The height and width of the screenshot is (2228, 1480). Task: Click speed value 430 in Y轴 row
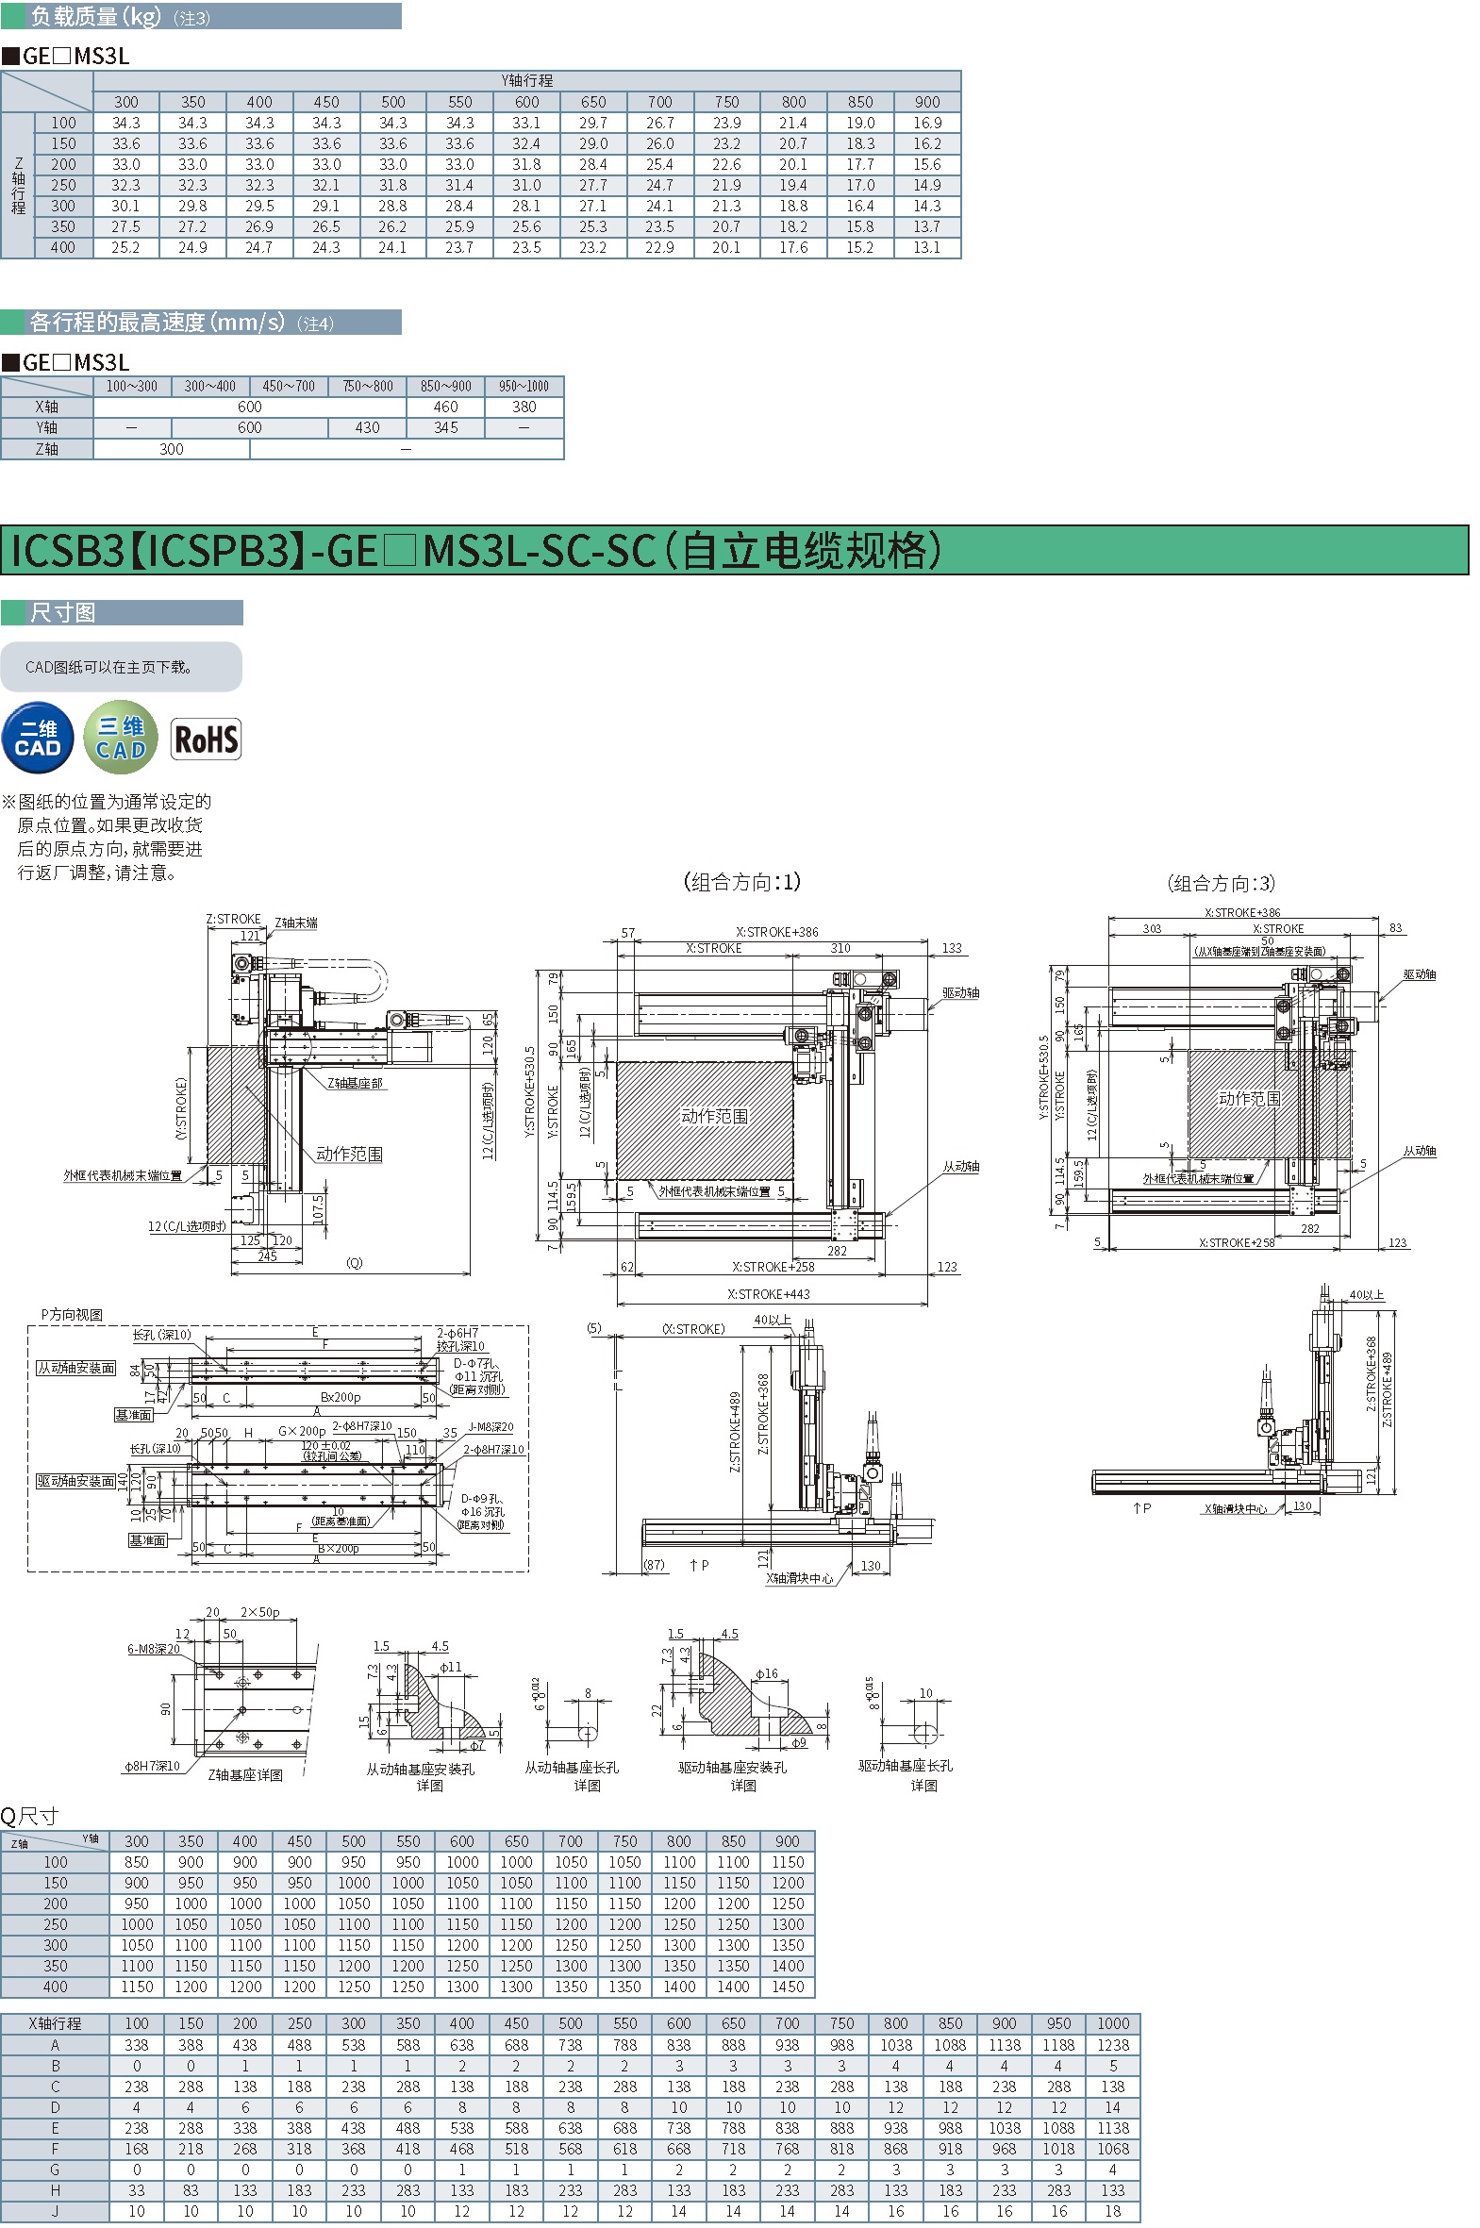[x=367, y=430]
